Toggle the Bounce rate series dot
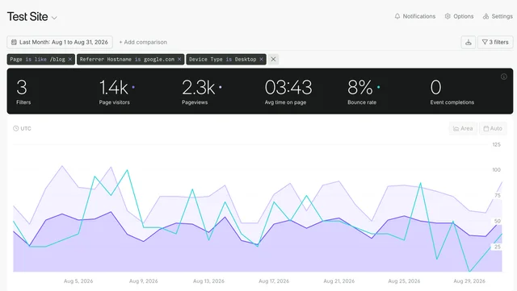Image resolution: width=517 pixels, height=291 pixels. [379, 87]
